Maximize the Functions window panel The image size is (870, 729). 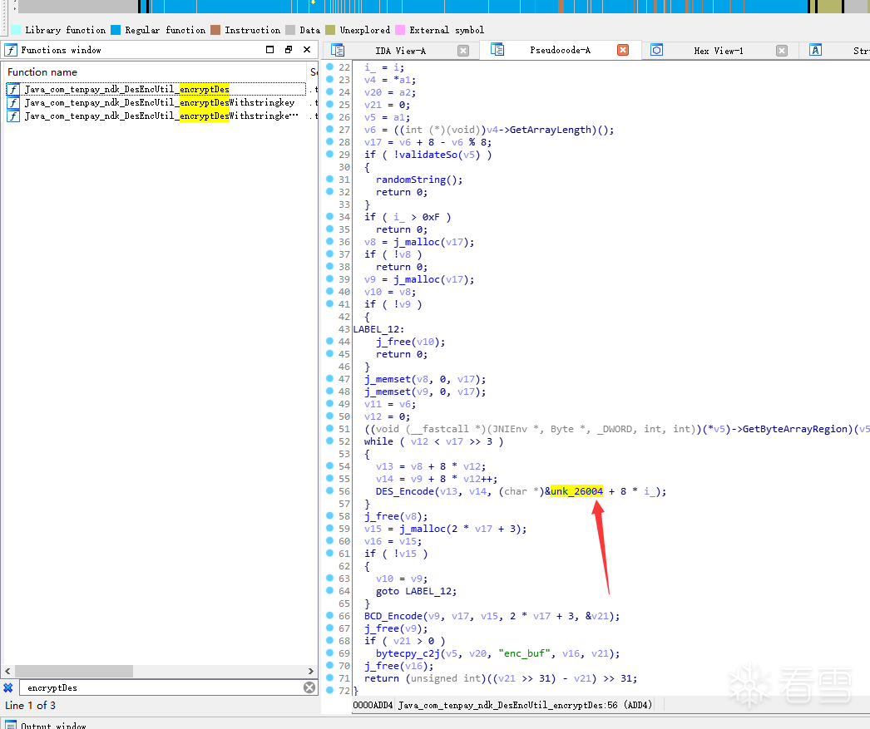pyautogui.click(x=269, y=49)
